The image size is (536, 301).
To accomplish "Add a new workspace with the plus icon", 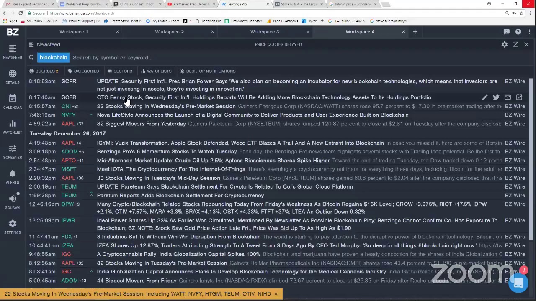I will [415, 32].
